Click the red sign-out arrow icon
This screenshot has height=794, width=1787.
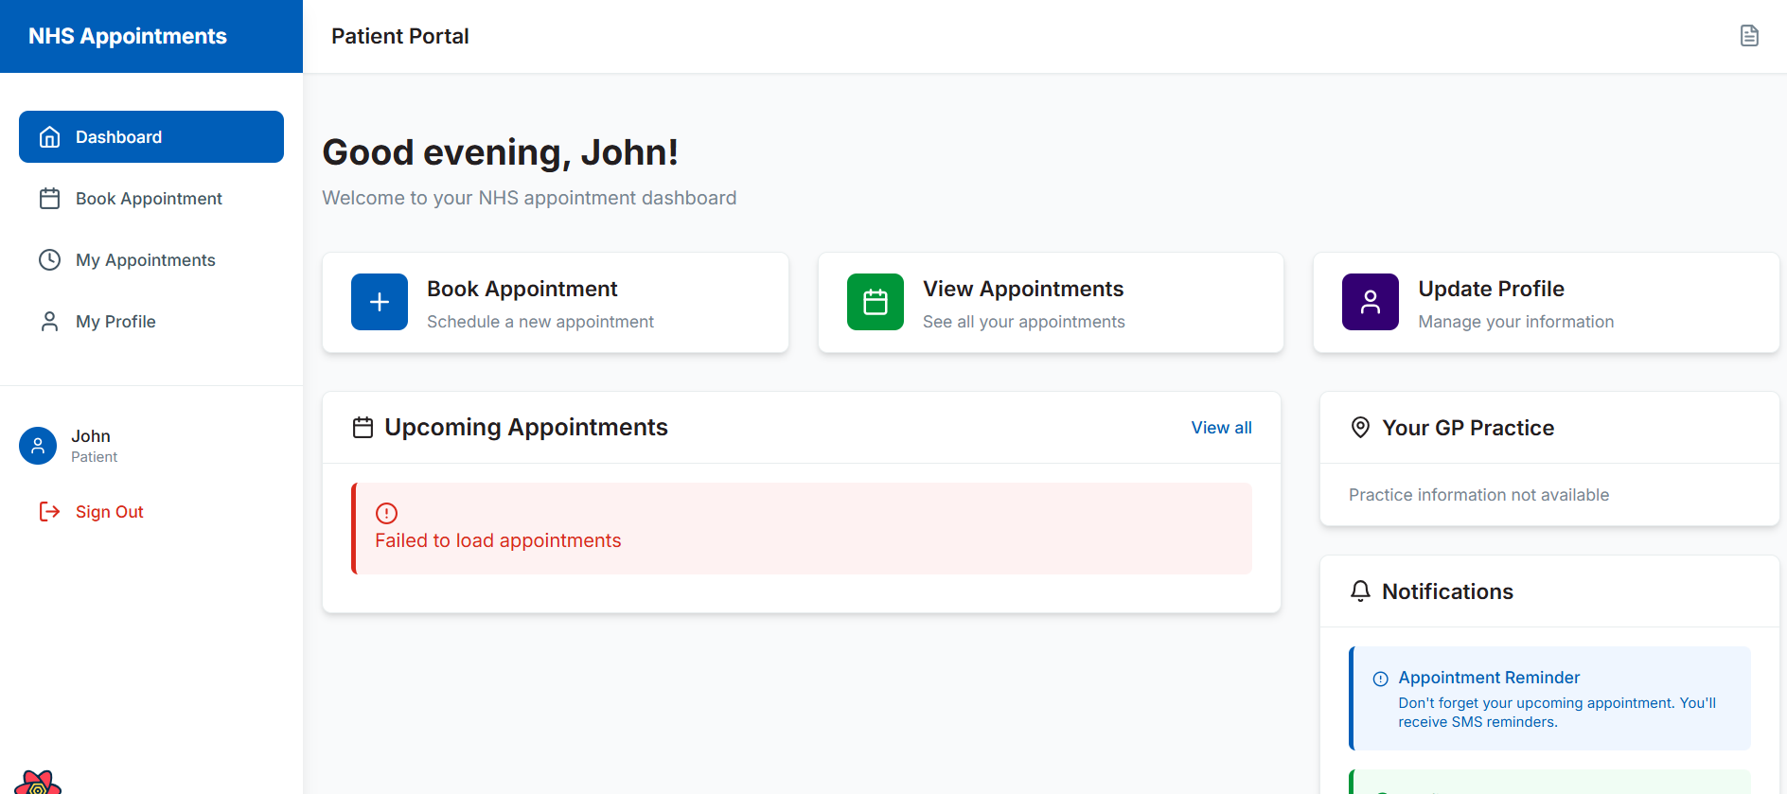point(50,512)
